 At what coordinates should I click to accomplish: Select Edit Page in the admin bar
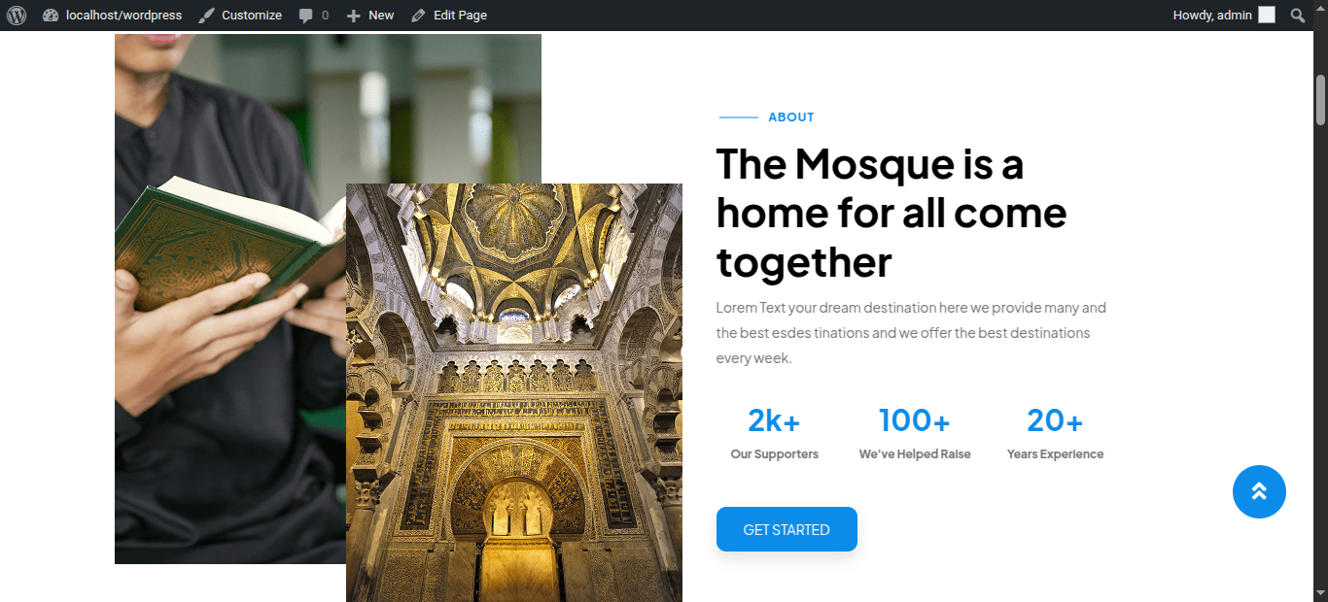[x=449, y=16]
